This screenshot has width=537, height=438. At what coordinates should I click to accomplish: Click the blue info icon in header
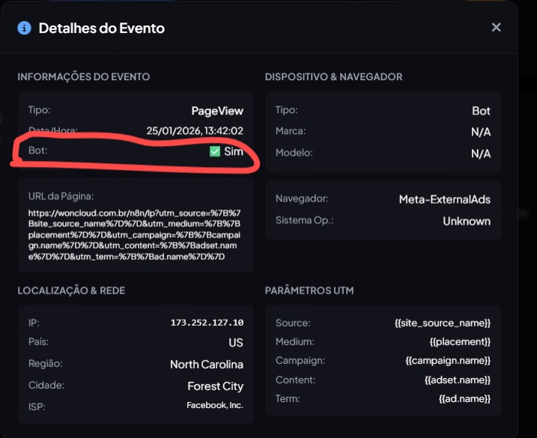[x=25, y=28]
